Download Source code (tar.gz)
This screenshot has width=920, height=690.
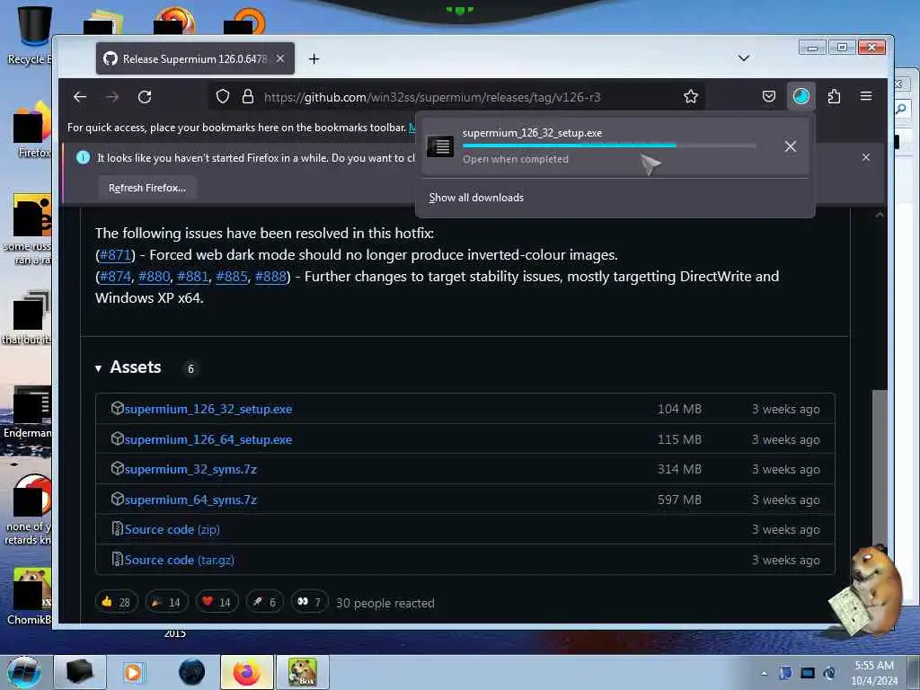[179, 560]
